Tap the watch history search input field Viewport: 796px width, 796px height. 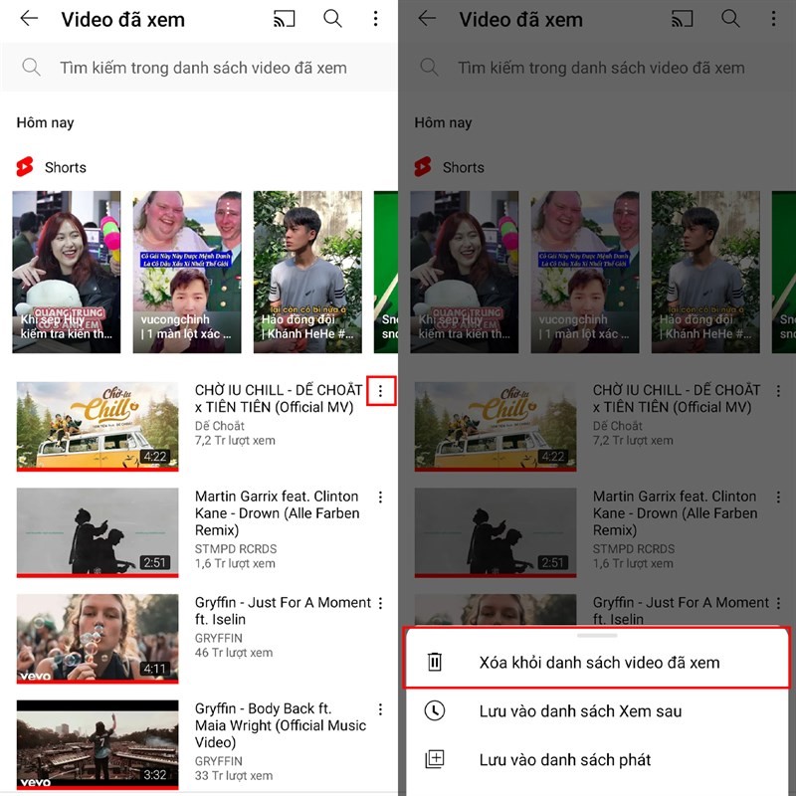point(199,68)
